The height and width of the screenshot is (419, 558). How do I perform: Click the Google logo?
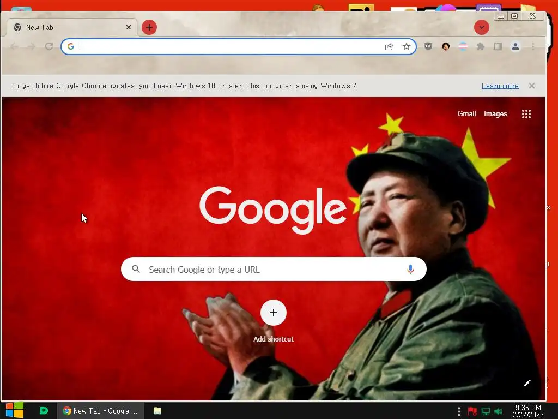point(273,210)
